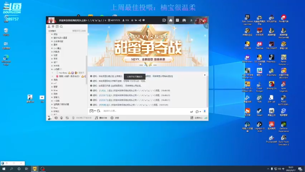This screenshot has width=305, height=172.
Task: Open the location pin icon above channel list
Action: tap(53, 26)
